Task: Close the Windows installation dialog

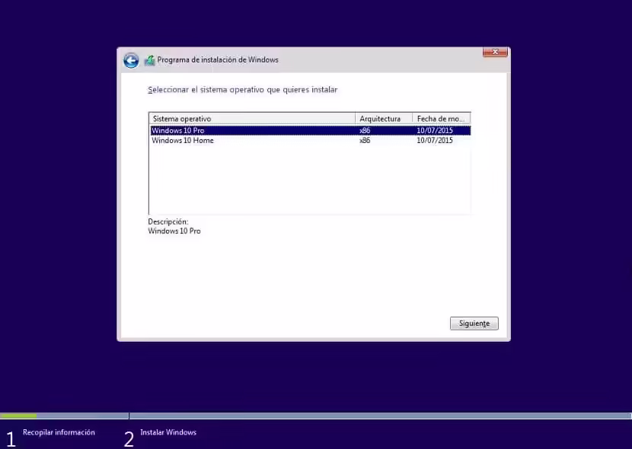Action: click(x=495, y=52)
